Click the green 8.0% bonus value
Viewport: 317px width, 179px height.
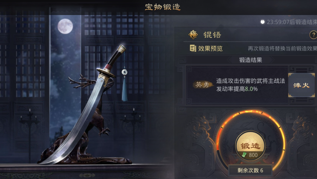tap(251, 89)
